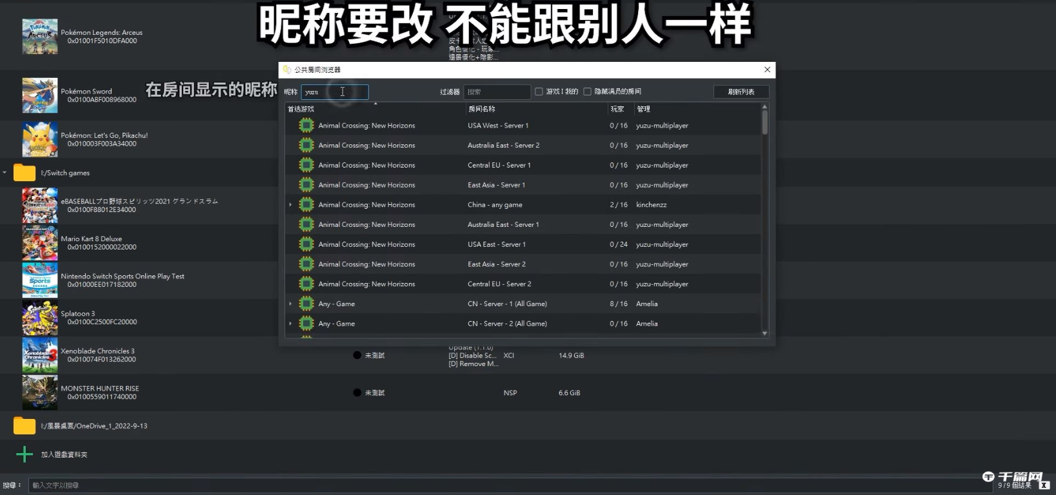Click chip icon in East Asia - Server 2 row
The width and height of the screenshot is (1056, 495).
(x=306, y=264)
